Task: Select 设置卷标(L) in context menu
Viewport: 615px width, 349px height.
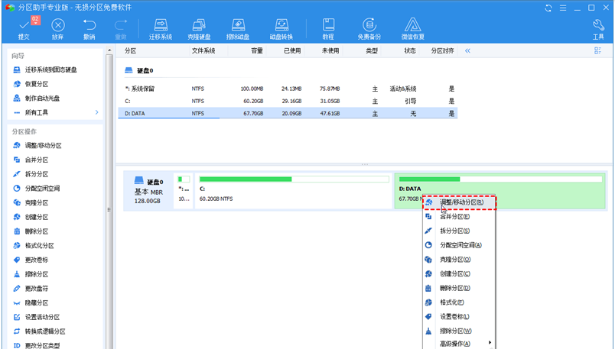Action: pyautogui.click(x=459, y=316)
